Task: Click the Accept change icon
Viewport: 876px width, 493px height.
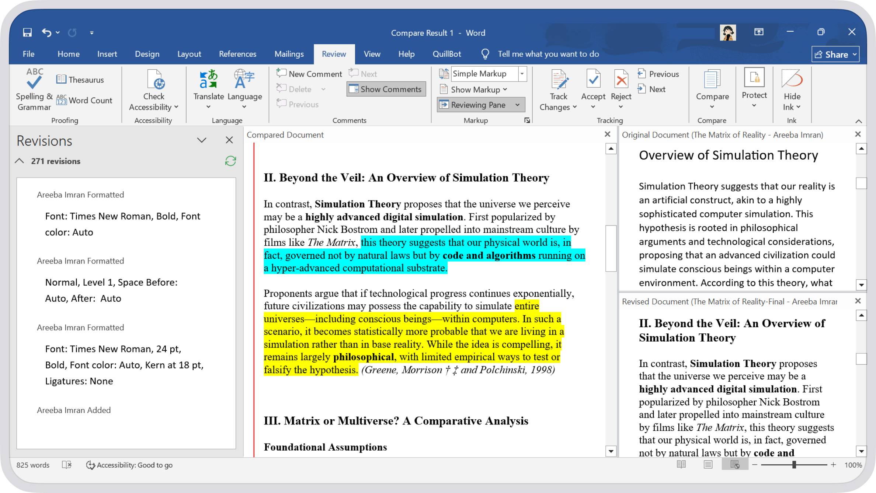Action: [x=593, y=79]
